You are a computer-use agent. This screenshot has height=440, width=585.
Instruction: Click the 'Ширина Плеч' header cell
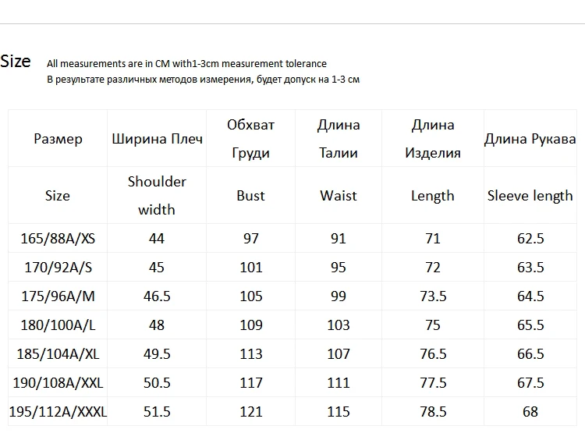point(157,139)
